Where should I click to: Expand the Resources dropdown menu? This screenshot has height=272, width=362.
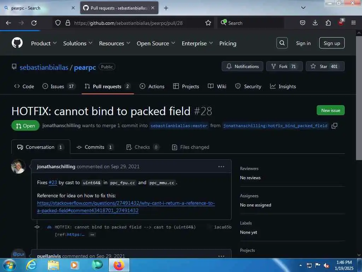pos(115,43)
